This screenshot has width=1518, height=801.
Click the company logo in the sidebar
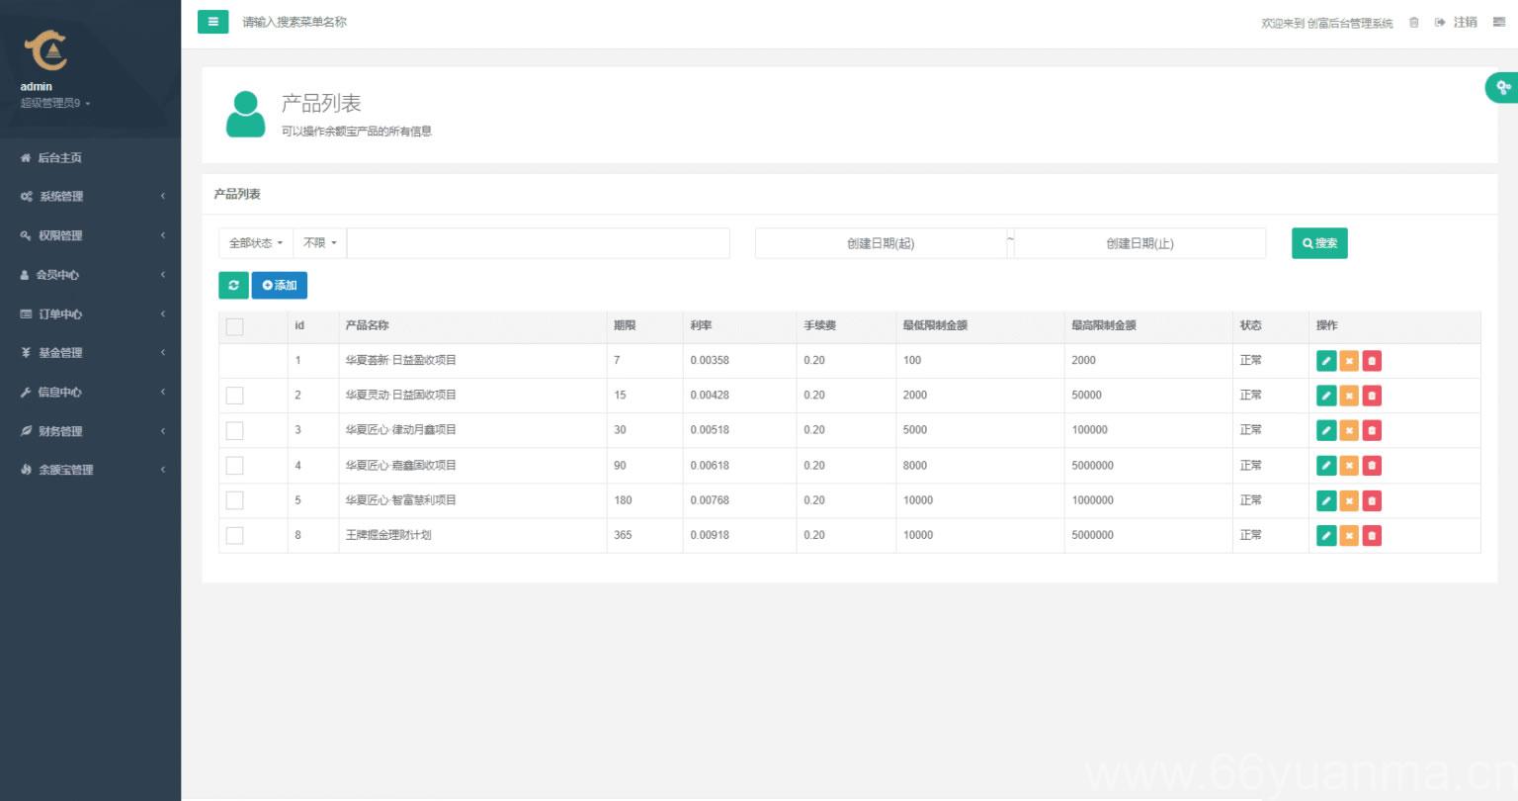point(45,49)
